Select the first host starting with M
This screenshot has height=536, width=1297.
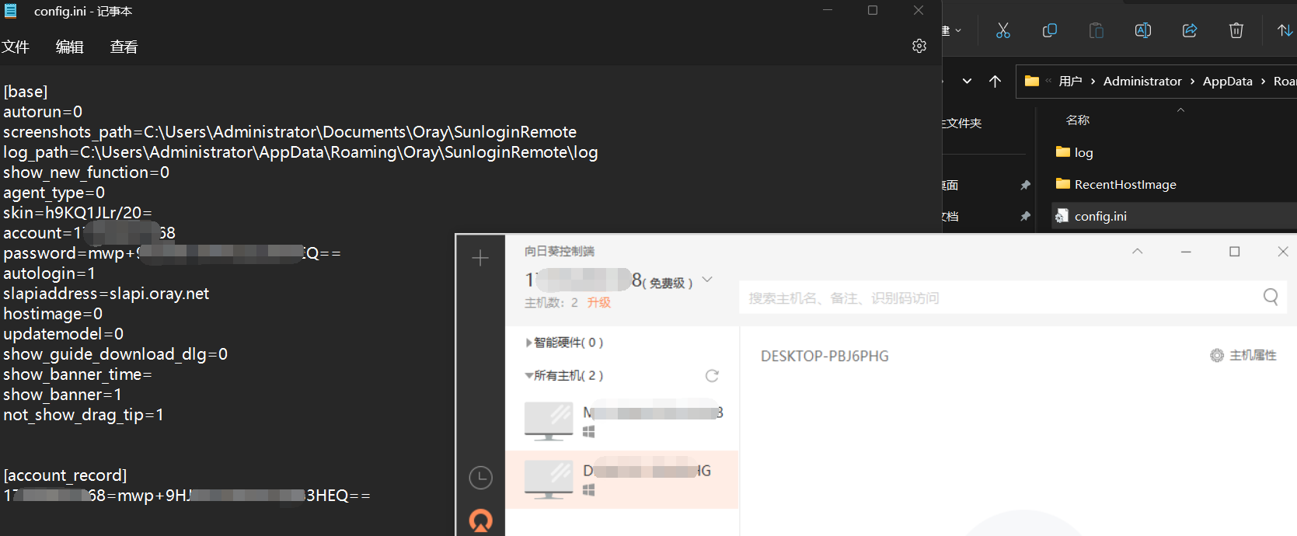[622, 421]
